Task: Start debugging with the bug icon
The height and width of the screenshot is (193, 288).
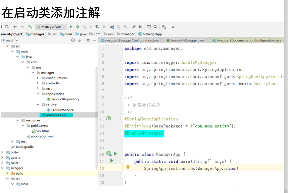Action: click(78, 27)
